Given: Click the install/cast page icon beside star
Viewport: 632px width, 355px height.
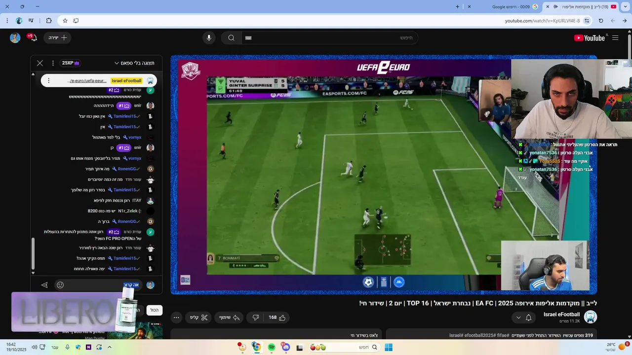Looking at the screenshot, I should tap(76, 21).
